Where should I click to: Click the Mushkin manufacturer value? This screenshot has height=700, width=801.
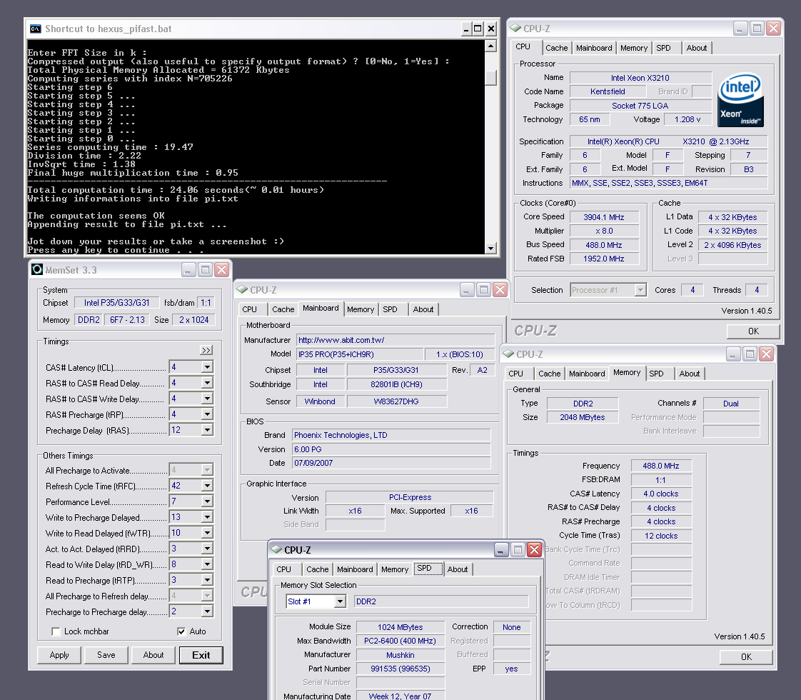(x=400, y=655)
